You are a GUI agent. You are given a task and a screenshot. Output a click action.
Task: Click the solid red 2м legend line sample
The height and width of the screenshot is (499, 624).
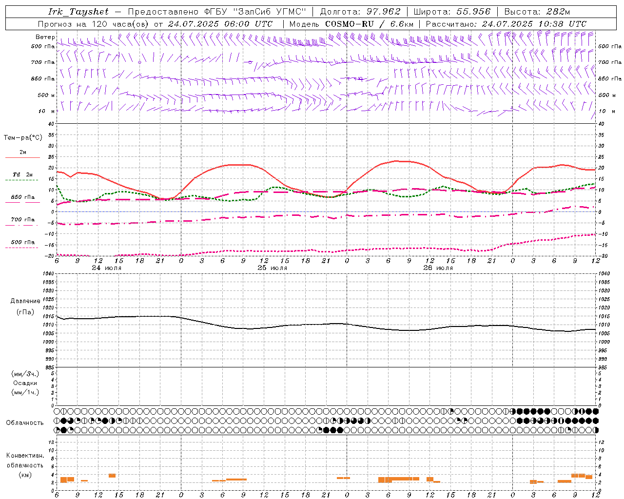pos(22,158)
